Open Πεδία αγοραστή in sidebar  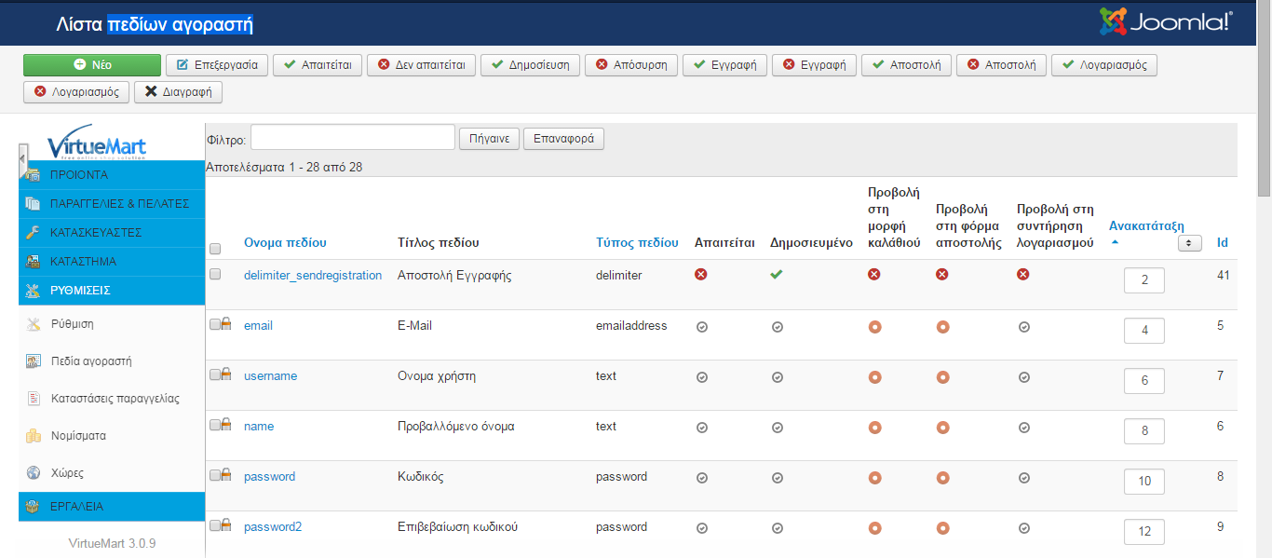[91, 361]
